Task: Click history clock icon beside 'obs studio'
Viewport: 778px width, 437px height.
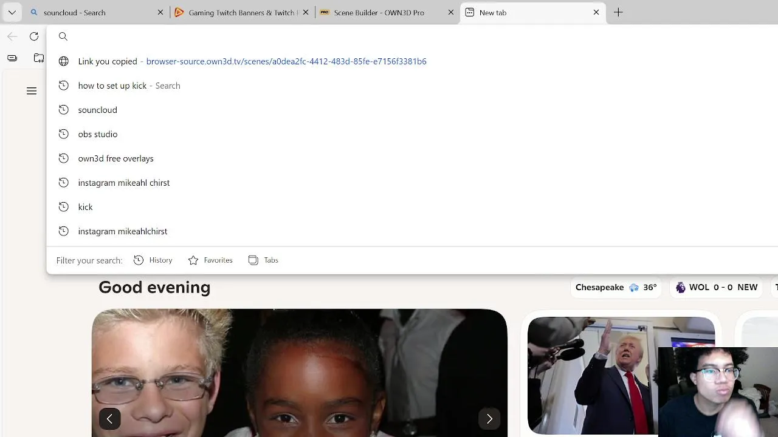Action: pyautogui.click(x=63, y=134)
